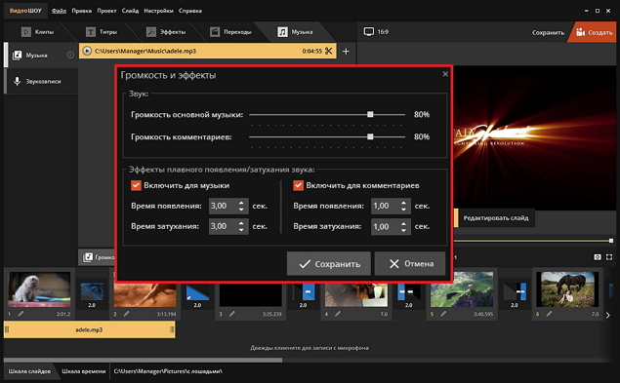
Task: Edit slide 3 with its pencil icon
Action: pyautogui.click(x=232, y=314)
